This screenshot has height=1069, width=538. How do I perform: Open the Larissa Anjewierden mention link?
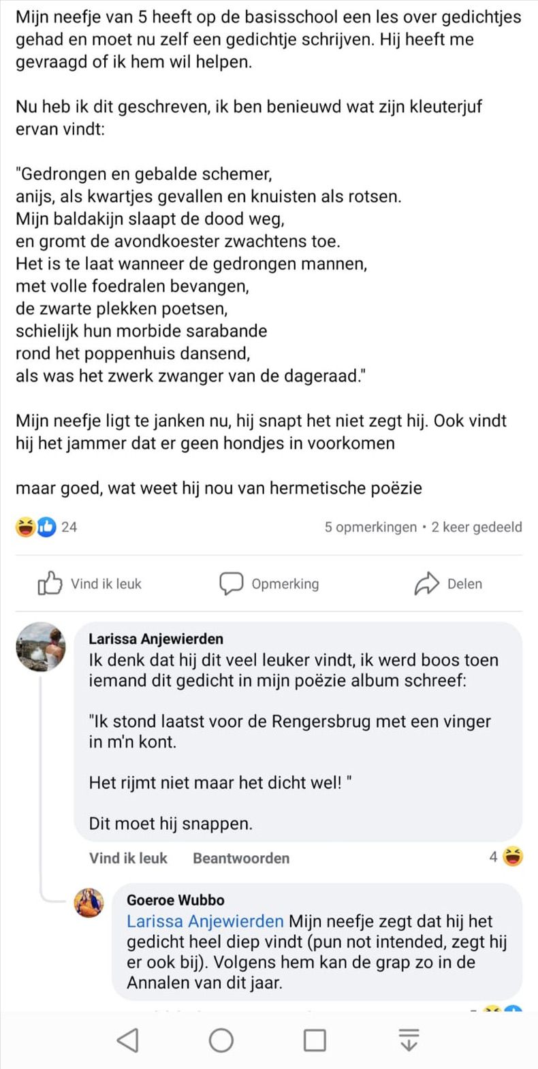click(x=204, y=921)
